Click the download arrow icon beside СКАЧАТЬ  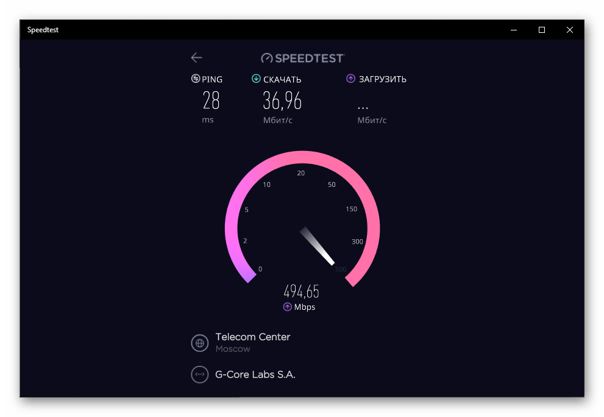tap(256, 79)
